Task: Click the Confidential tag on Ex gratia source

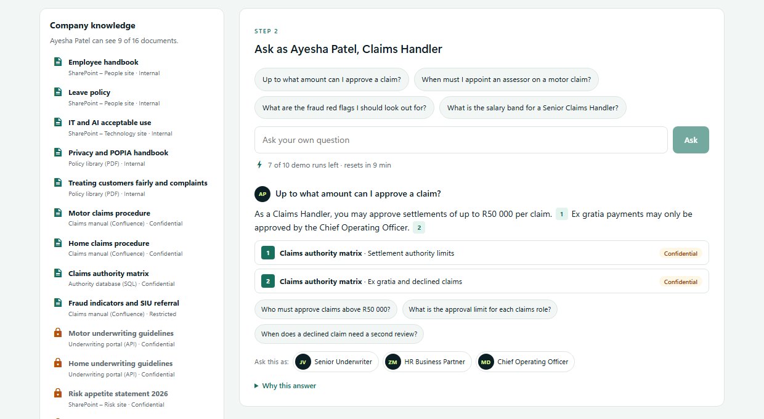Action: click(681, 282)
